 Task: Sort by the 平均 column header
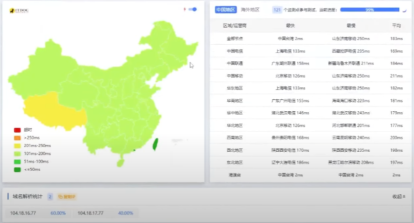coord(396,26)
